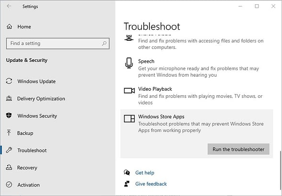Open Windows Security section
The width and height of the screenshot is (282, 196).
[37, 116]
